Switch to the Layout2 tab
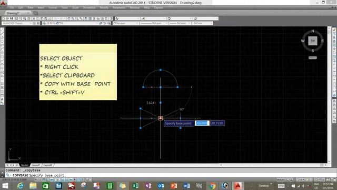 click(x=48, y=165)
